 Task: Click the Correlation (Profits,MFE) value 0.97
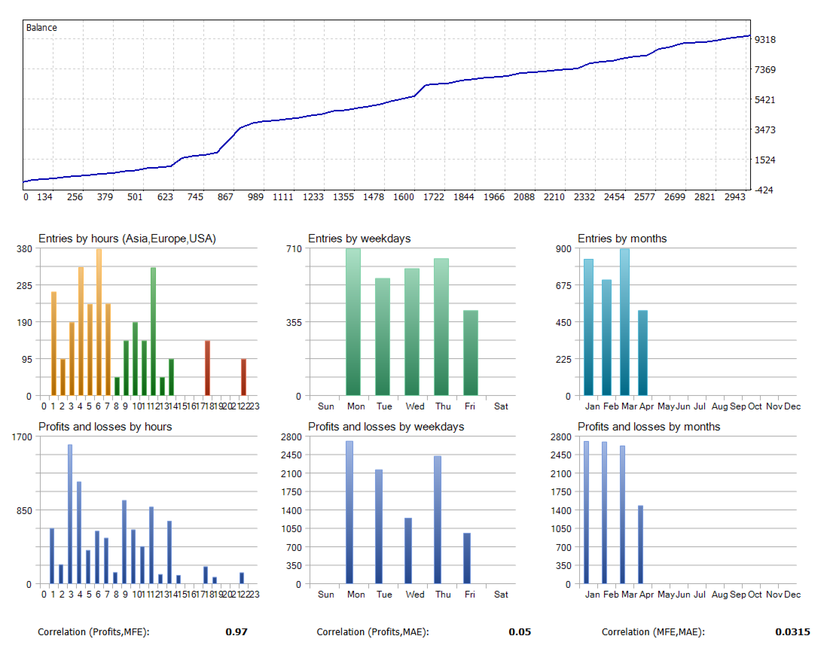237,631
